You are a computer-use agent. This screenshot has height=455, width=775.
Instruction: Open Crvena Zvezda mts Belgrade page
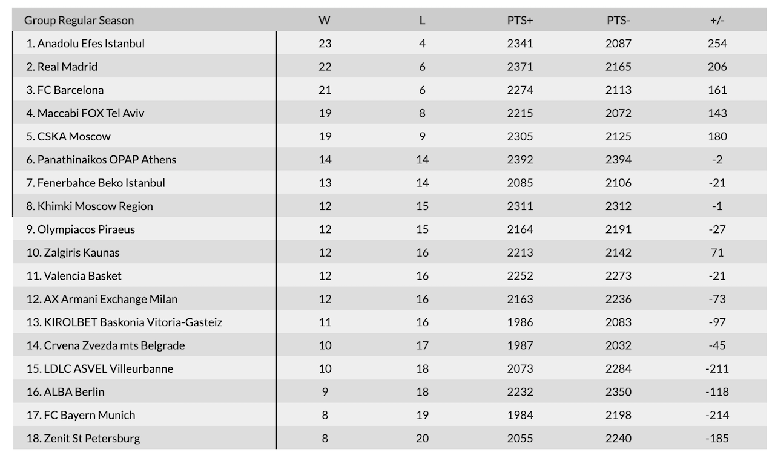(114, 345)
